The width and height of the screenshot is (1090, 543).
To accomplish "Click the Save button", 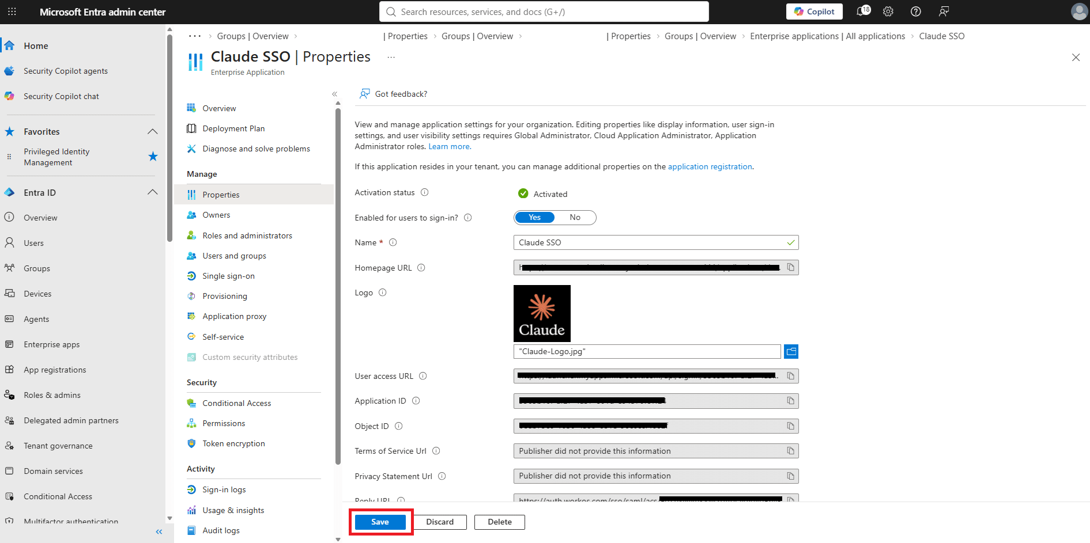I will click(380, 522).
